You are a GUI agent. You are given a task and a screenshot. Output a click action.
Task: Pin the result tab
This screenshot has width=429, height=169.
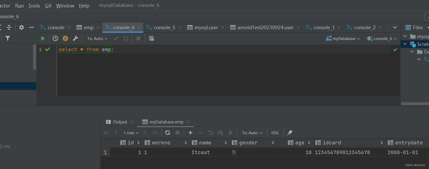point(290,133)
